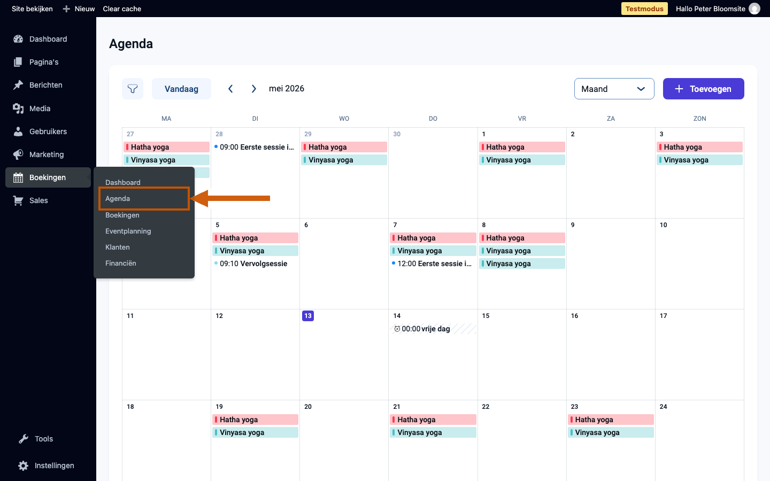Open 12:00 Eerste sessie event on day 7
This screenshot has width=770, height=481.
pyautogui.click(x=433, y=263)
